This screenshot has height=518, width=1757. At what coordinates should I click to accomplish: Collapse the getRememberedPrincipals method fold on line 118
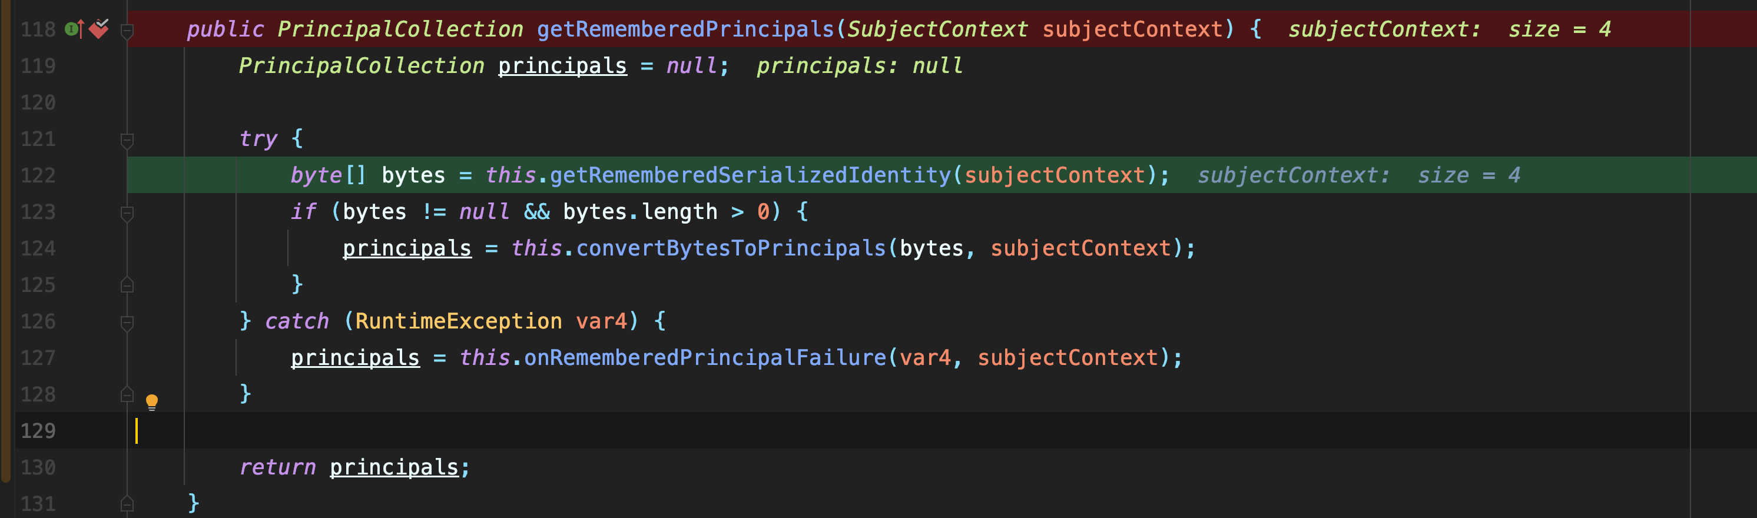pyautogui.click(x=127, y=31)
